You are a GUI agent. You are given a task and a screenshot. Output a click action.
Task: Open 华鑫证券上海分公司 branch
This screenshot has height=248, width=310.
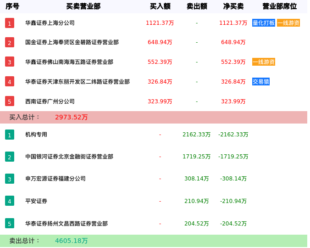[x=50, y=23]
